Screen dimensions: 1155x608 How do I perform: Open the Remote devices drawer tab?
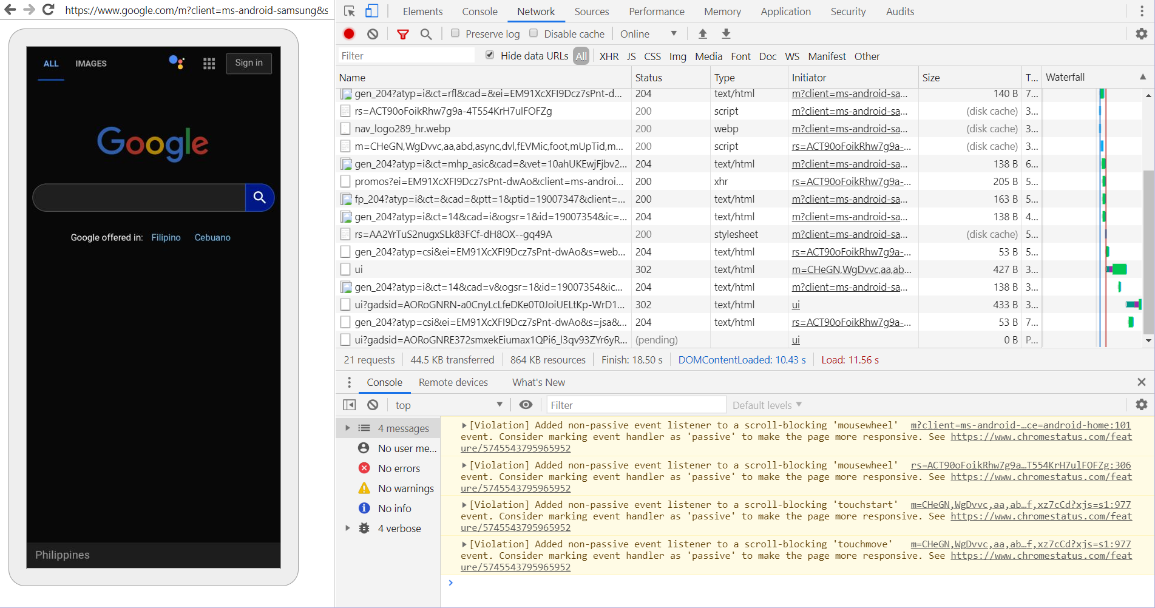tap(453, 382)
